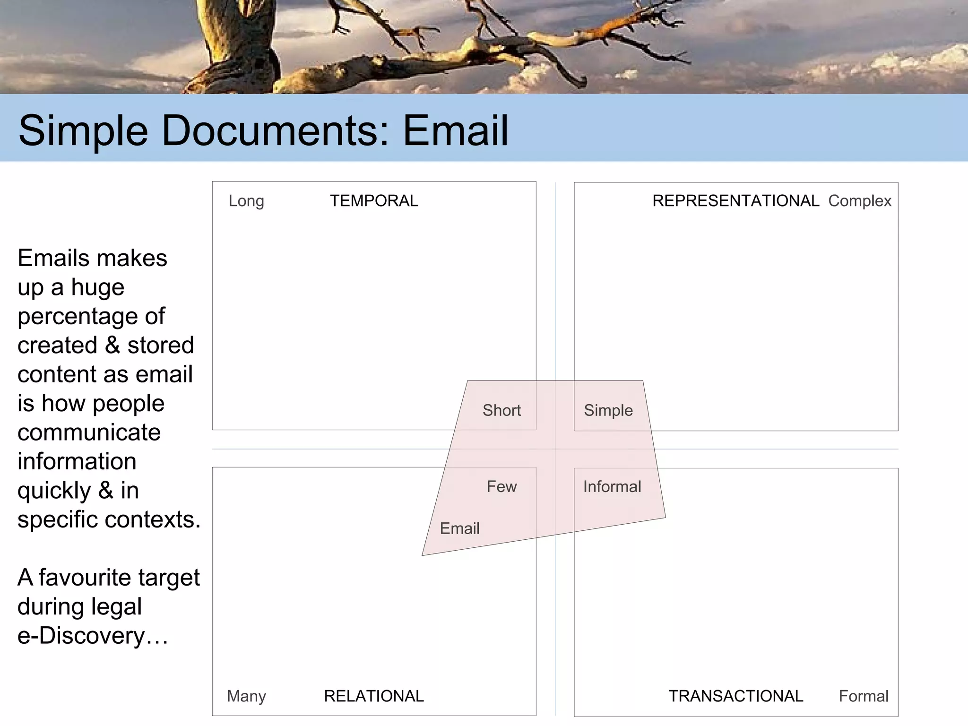Click the paragraph starting 'Emails makes up a huge'
This screenshot has width=968, height=726.
[x=109, y=389]
